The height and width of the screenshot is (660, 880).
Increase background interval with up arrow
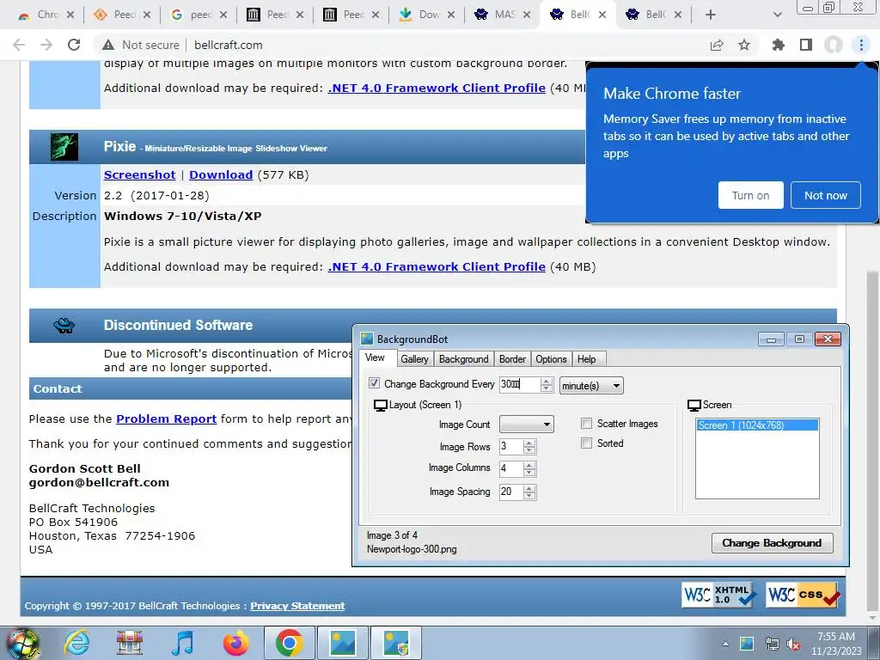point(547,381)
